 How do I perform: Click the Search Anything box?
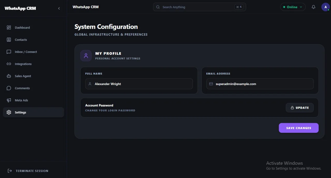click(199, 7)
